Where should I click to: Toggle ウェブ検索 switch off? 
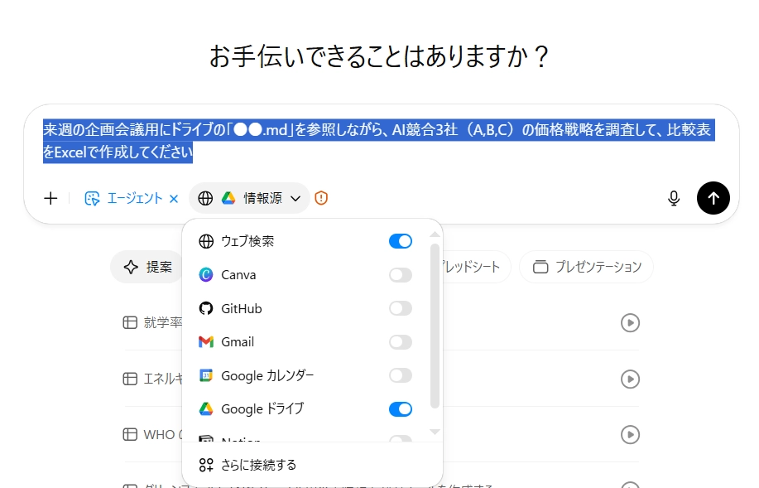coord(401,241)
